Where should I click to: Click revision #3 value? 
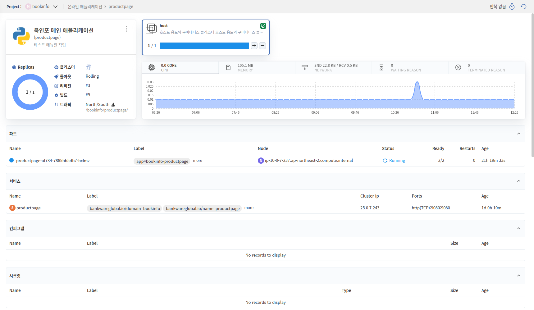point(88,85)
